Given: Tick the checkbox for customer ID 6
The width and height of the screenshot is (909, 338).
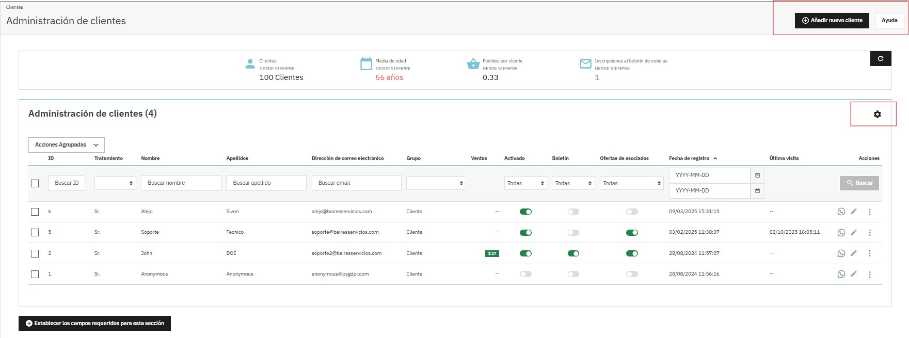Looking at the screenshot, I should 35,212.
